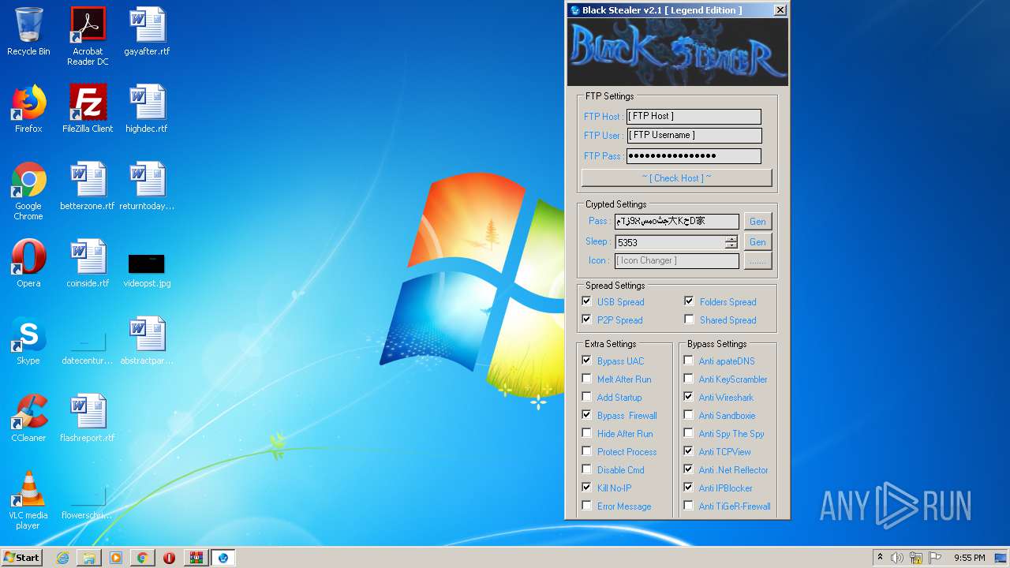This screenshot has width=1010, height=568.
Task: Enable Error Message checkbox
Action: (x=586, y=506)
